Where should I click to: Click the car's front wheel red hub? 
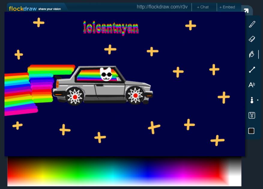(x=135, y=96)
